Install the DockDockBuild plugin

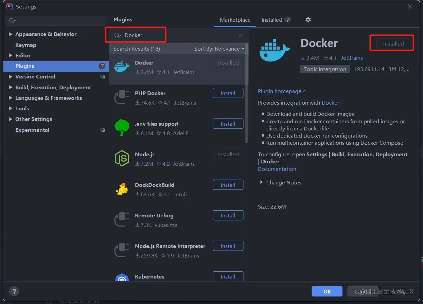(228, 185)
